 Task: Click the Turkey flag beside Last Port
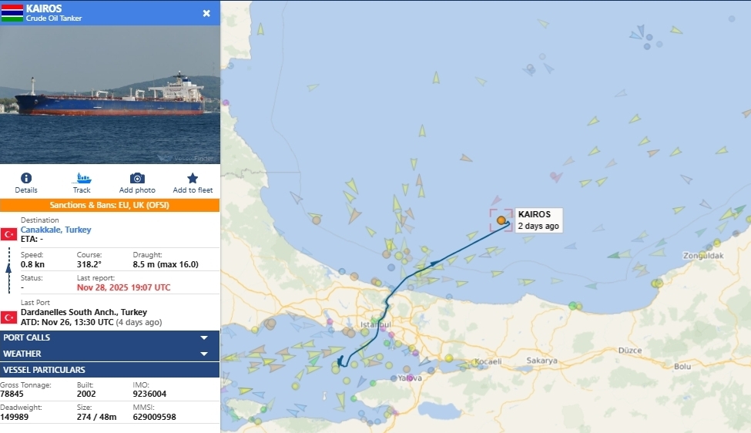8,317
